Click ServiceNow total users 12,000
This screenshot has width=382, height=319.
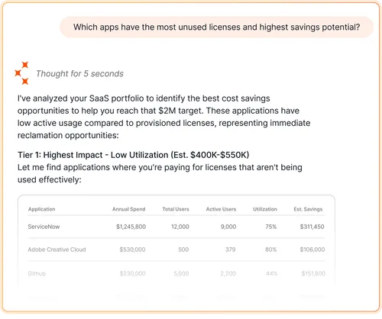(x=180, y=227)
